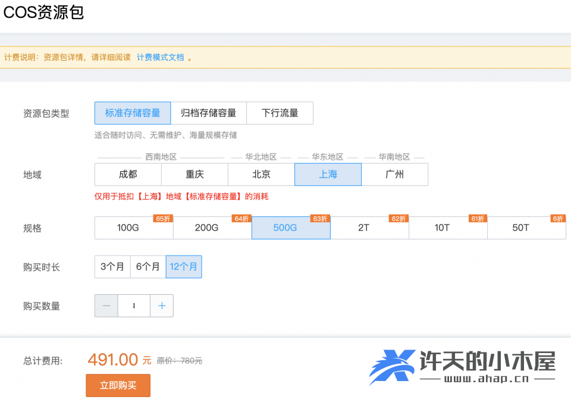Increase purchase quantity with plus button
This screenshot has width=571, height=403.
coord(162,306)
